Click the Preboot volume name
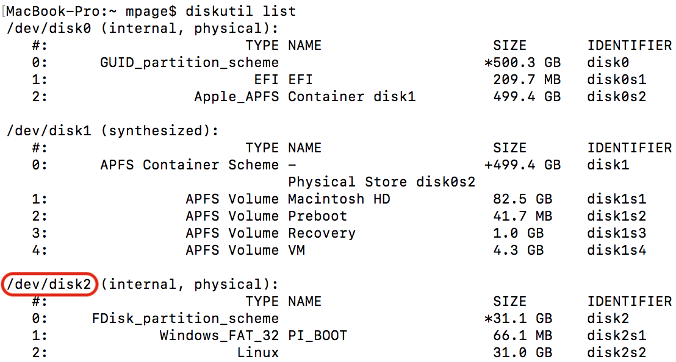 317,216
